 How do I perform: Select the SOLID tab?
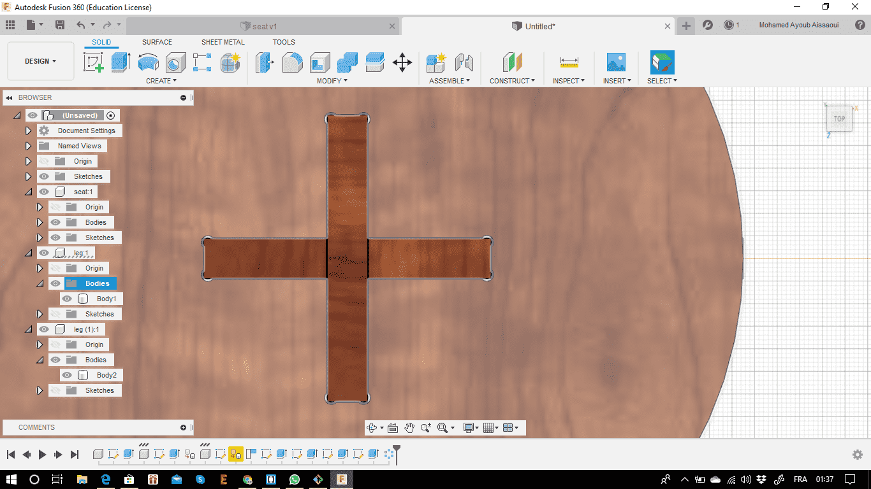tap(101, 42)
